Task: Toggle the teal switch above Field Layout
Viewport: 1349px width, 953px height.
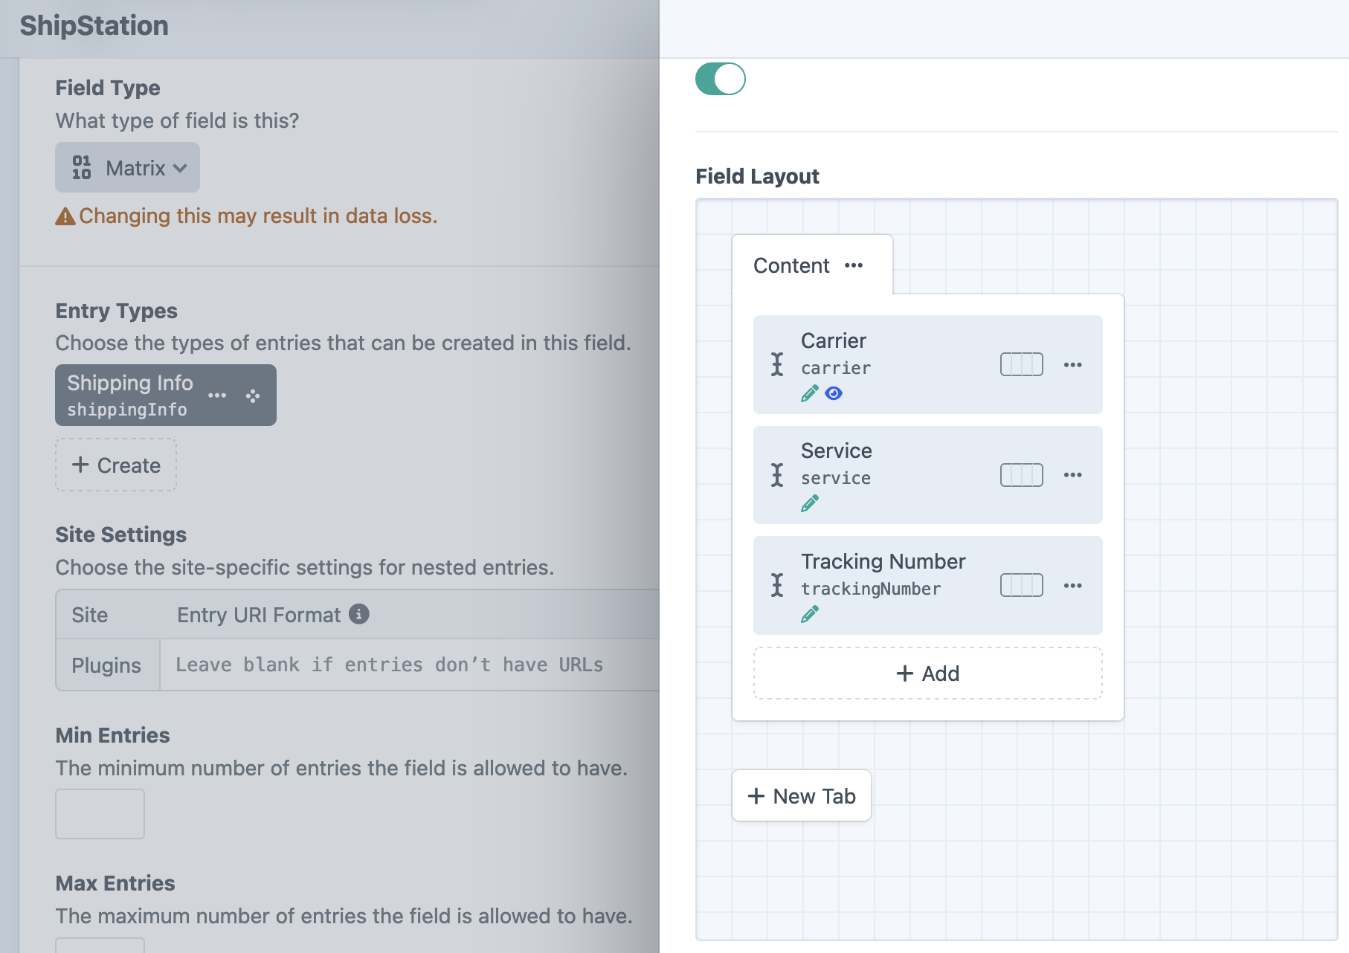Action: [720, 79]
